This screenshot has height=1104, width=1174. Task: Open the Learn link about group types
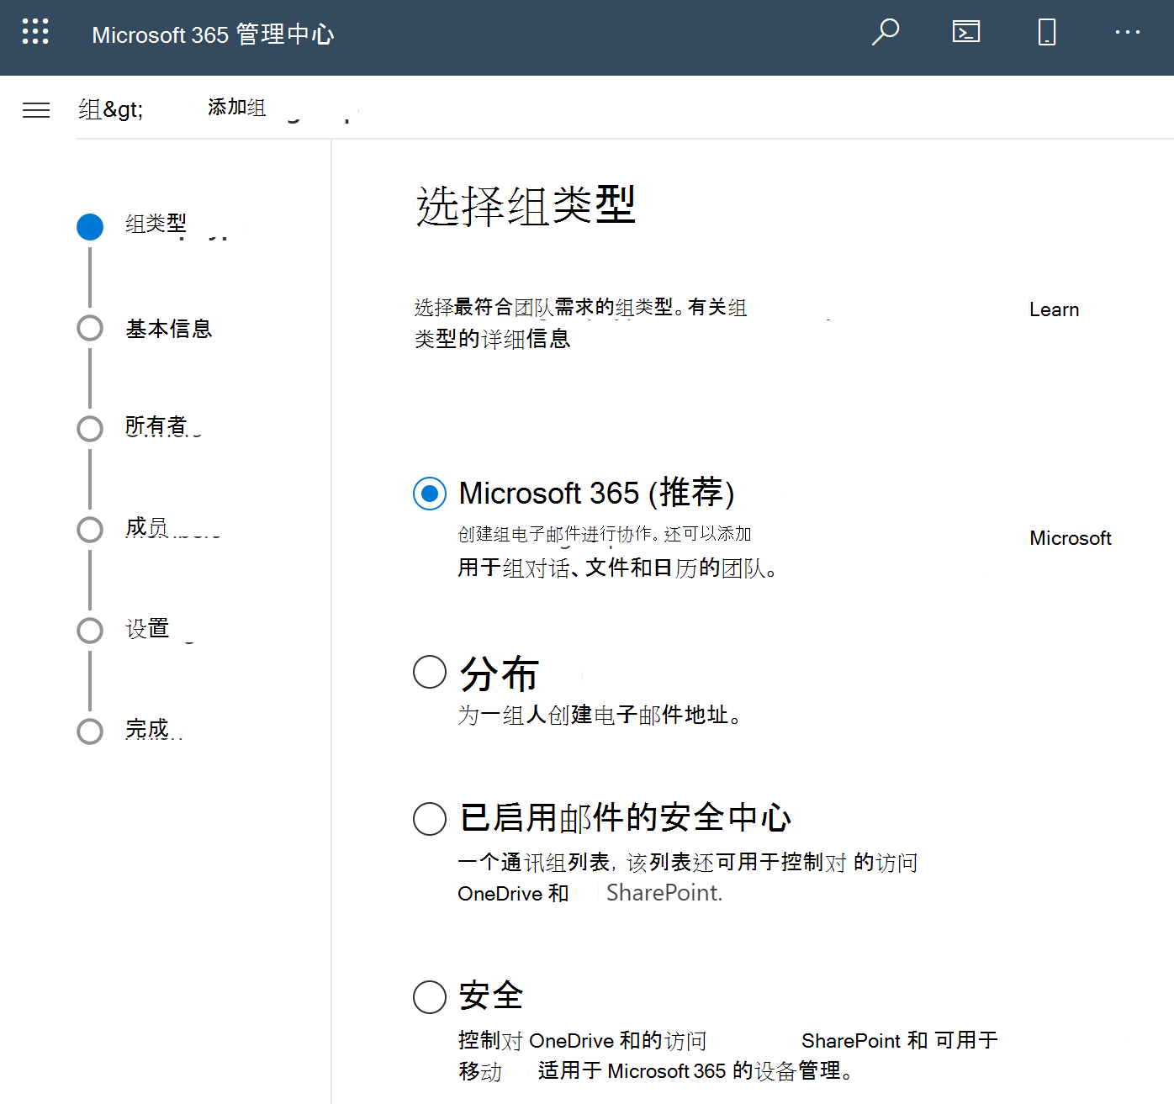coord(1054,309)
